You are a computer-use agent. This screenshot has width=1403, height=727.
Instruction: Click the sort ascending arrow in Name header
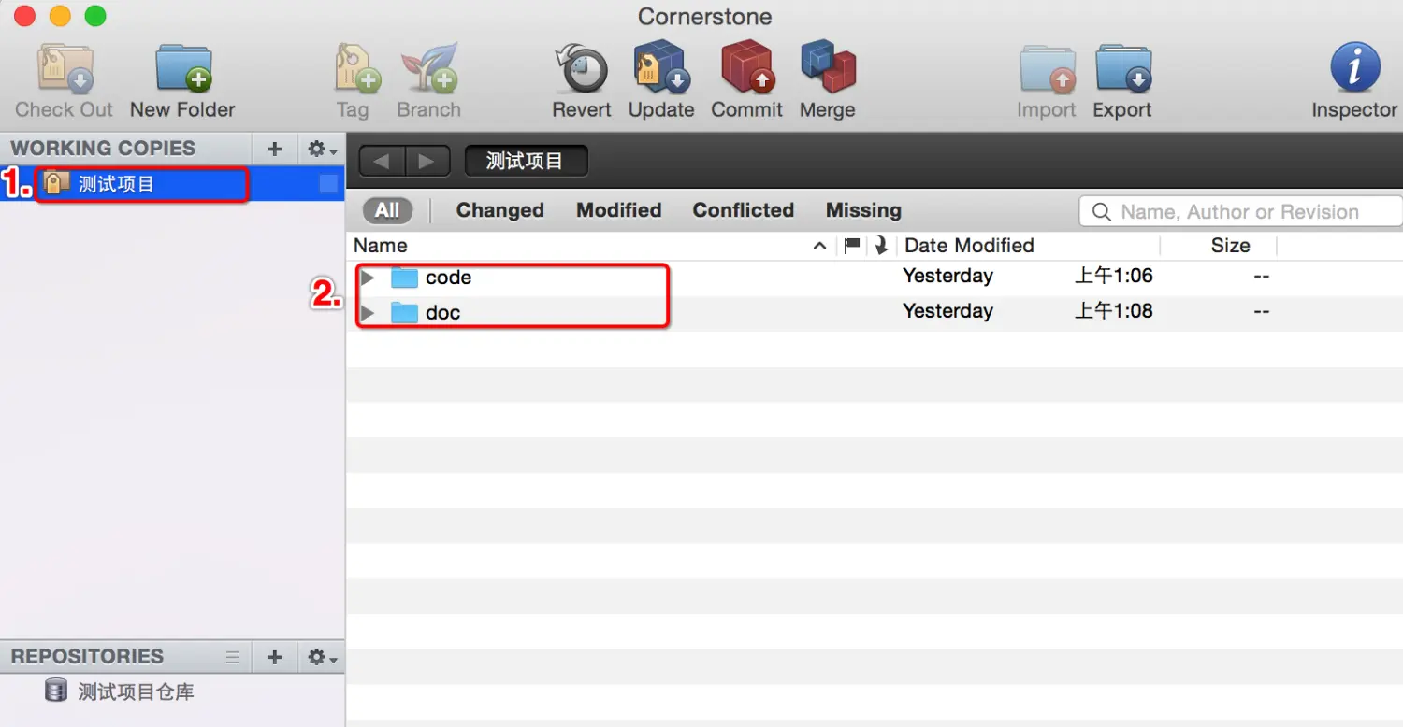pos(820,246)
